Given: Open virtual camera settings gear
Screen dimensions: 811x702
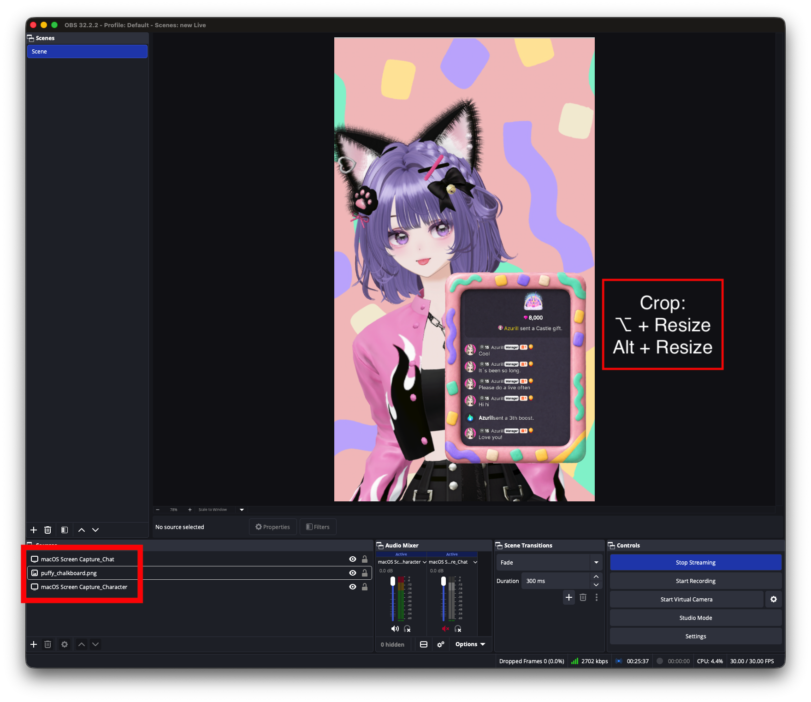Looking at the screenshot, I should click(x=774, y=599).
